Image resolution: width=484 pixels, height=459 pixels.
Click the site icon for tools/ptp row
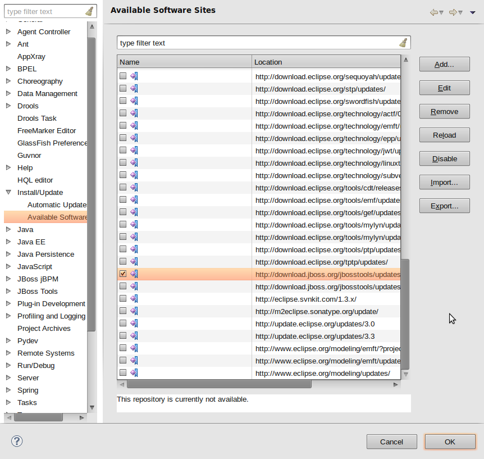pos(134,249)
